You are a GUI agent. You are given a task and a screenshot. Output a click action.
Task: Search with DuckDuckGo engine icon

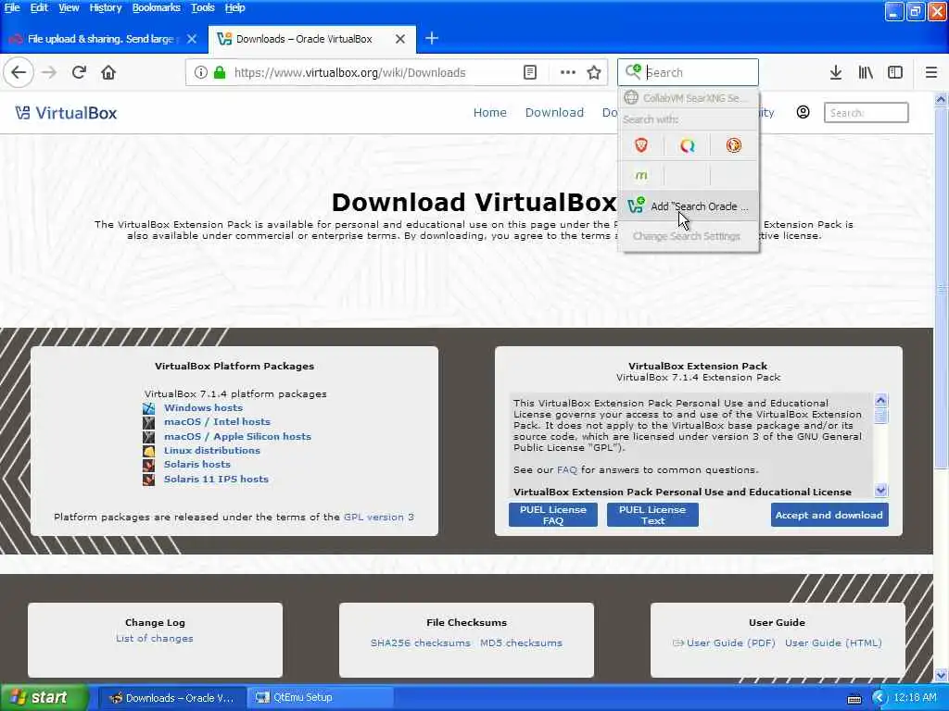(x=734, y=145)
